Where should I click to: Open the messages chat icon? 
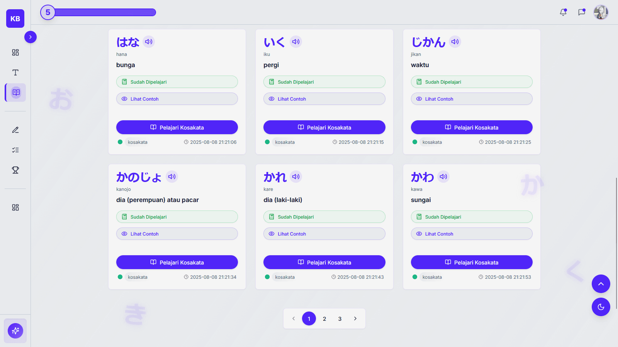[581, 12]
